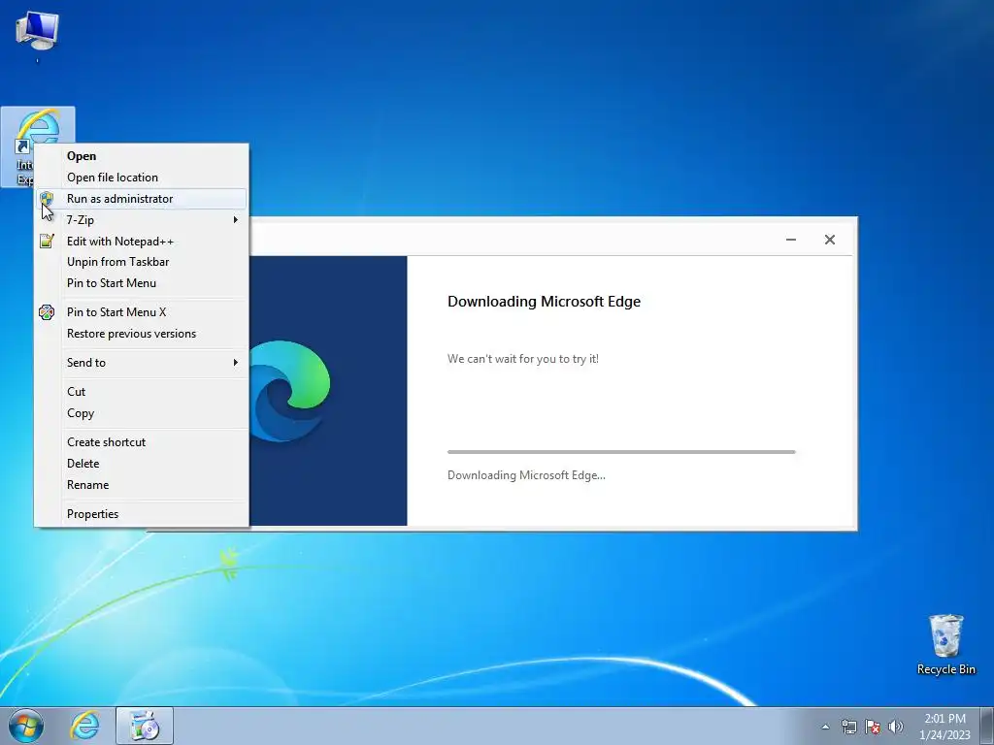
Task: Choose Cut from the context menu
Action: click(x=142, y=392)
